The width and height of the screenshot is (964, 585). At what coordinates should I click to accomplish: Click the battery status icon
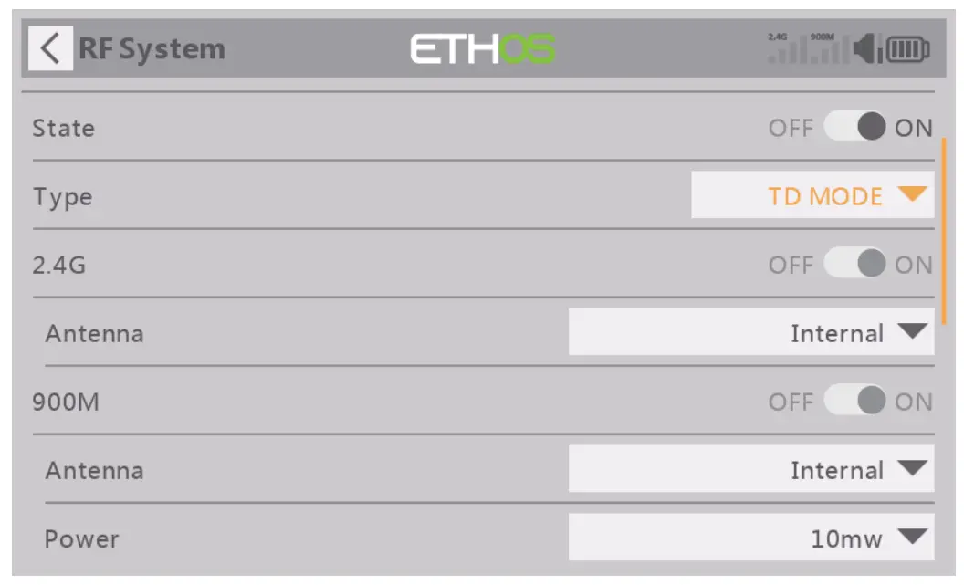pyautogui.click(x=908, y=49)
